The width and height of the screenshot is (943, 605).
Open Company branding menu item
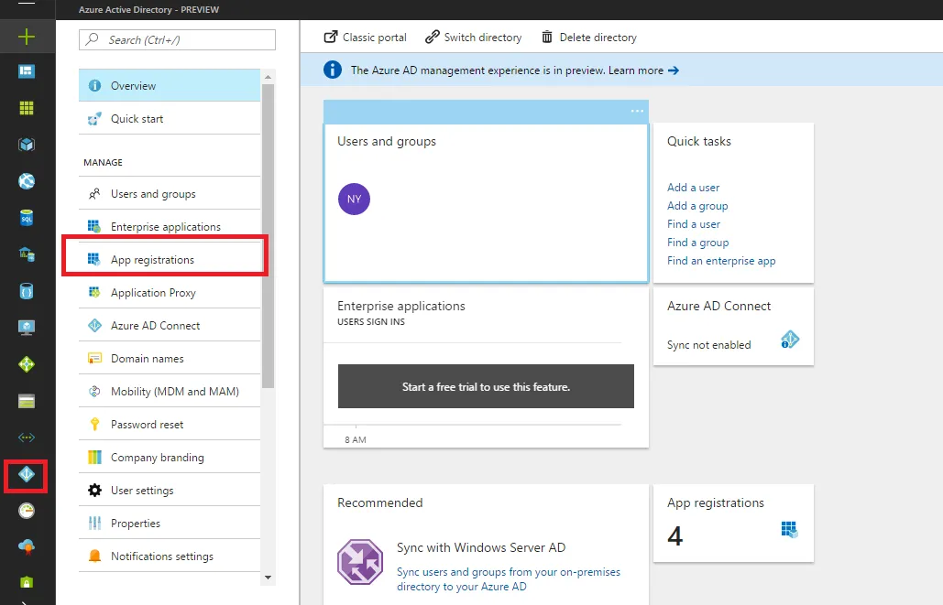pyautogui.click(x=170, y=458)
